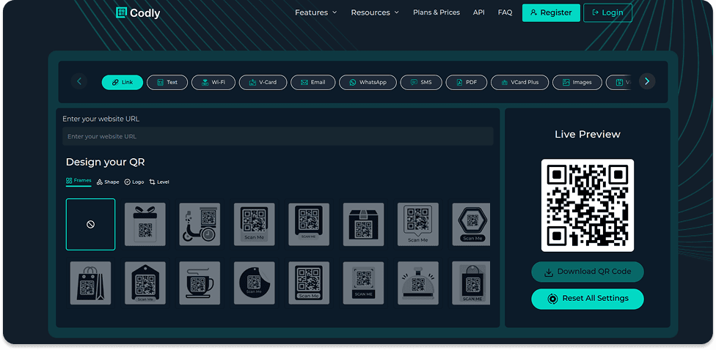
Task: Pick the coffee cup QR frame
Action: point(200,283)
